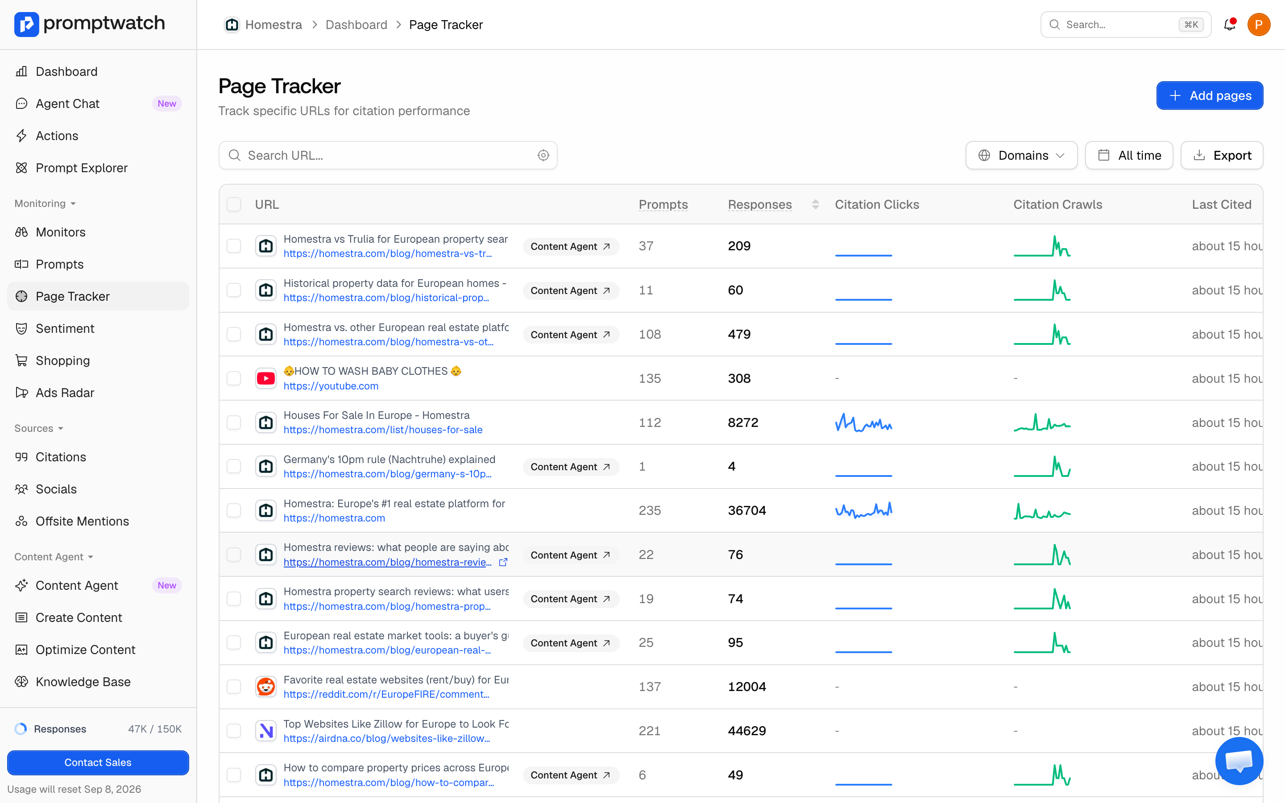Open the All time date range picker
This screenshot has height=803, width=1285.
[1129, 155]
